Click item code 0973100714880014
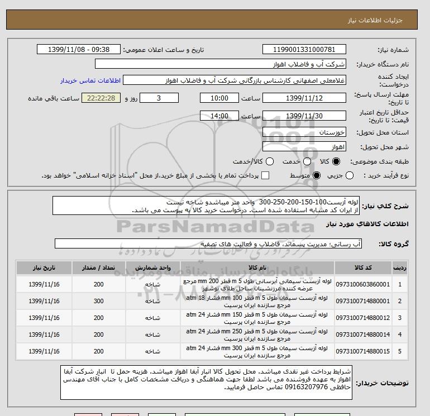 [363, 334]
